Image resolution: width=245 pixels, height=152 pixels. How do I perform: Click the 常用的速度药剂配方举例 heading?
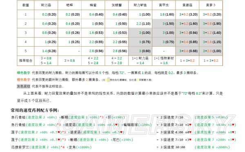[x=35, y=110]
